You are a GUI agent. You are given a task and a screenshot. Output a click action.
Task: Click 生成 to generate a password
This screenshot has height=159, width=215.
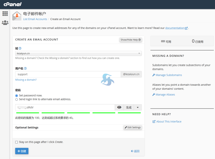coord(129,107)
